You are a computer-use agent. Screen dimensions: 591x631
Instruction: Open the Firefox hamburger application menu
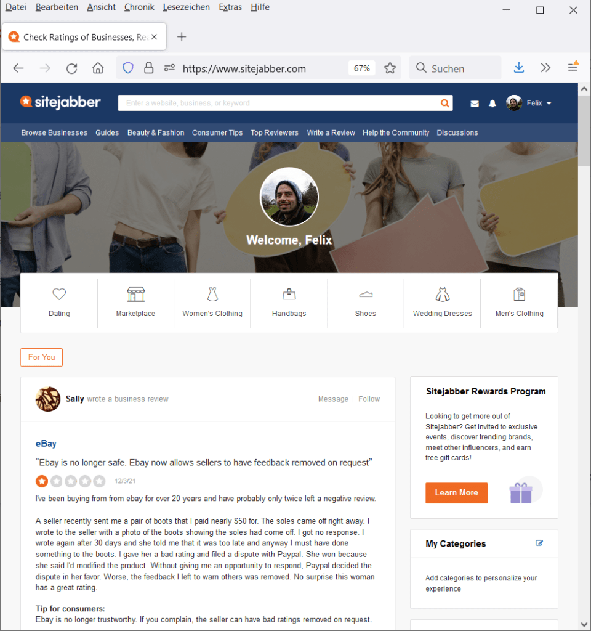pyautogui.click(x=573, y=67)
